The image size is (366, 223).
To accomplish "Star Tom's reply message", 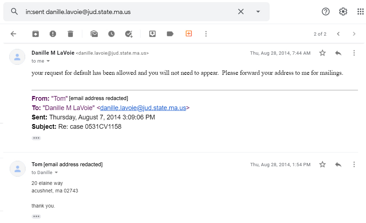I will coord(322,164).
